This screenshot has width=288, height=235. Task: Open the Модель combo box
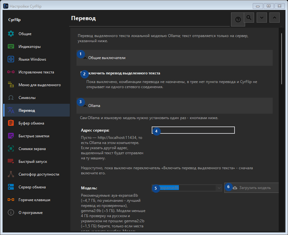pyautogui.click(x=187, y=188)
